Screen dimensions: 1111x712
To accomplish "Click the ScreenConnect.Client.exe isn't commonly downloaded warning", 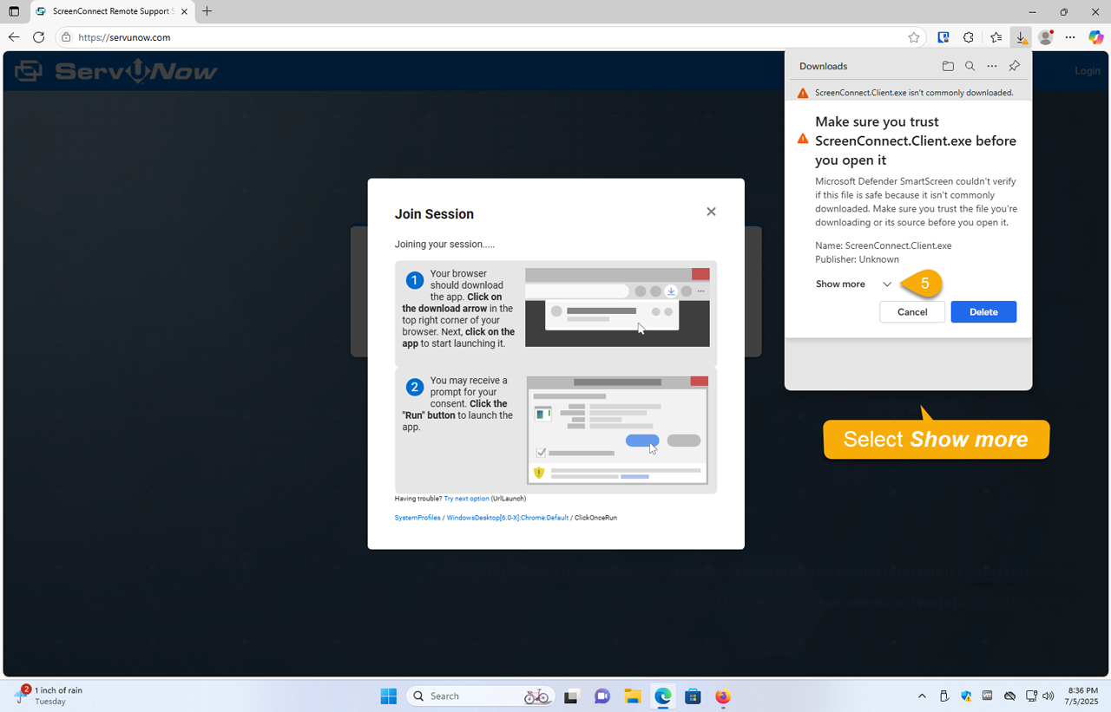I will pyautogui.click(x=908, y=93).
